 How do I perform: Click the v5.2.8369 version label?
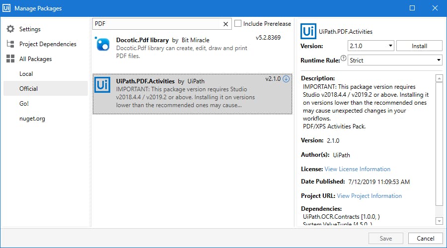tap(268, 38)
